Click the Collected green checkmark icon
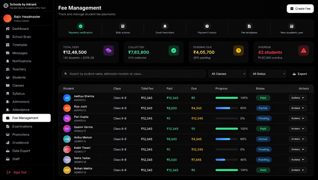 (174, 50)
